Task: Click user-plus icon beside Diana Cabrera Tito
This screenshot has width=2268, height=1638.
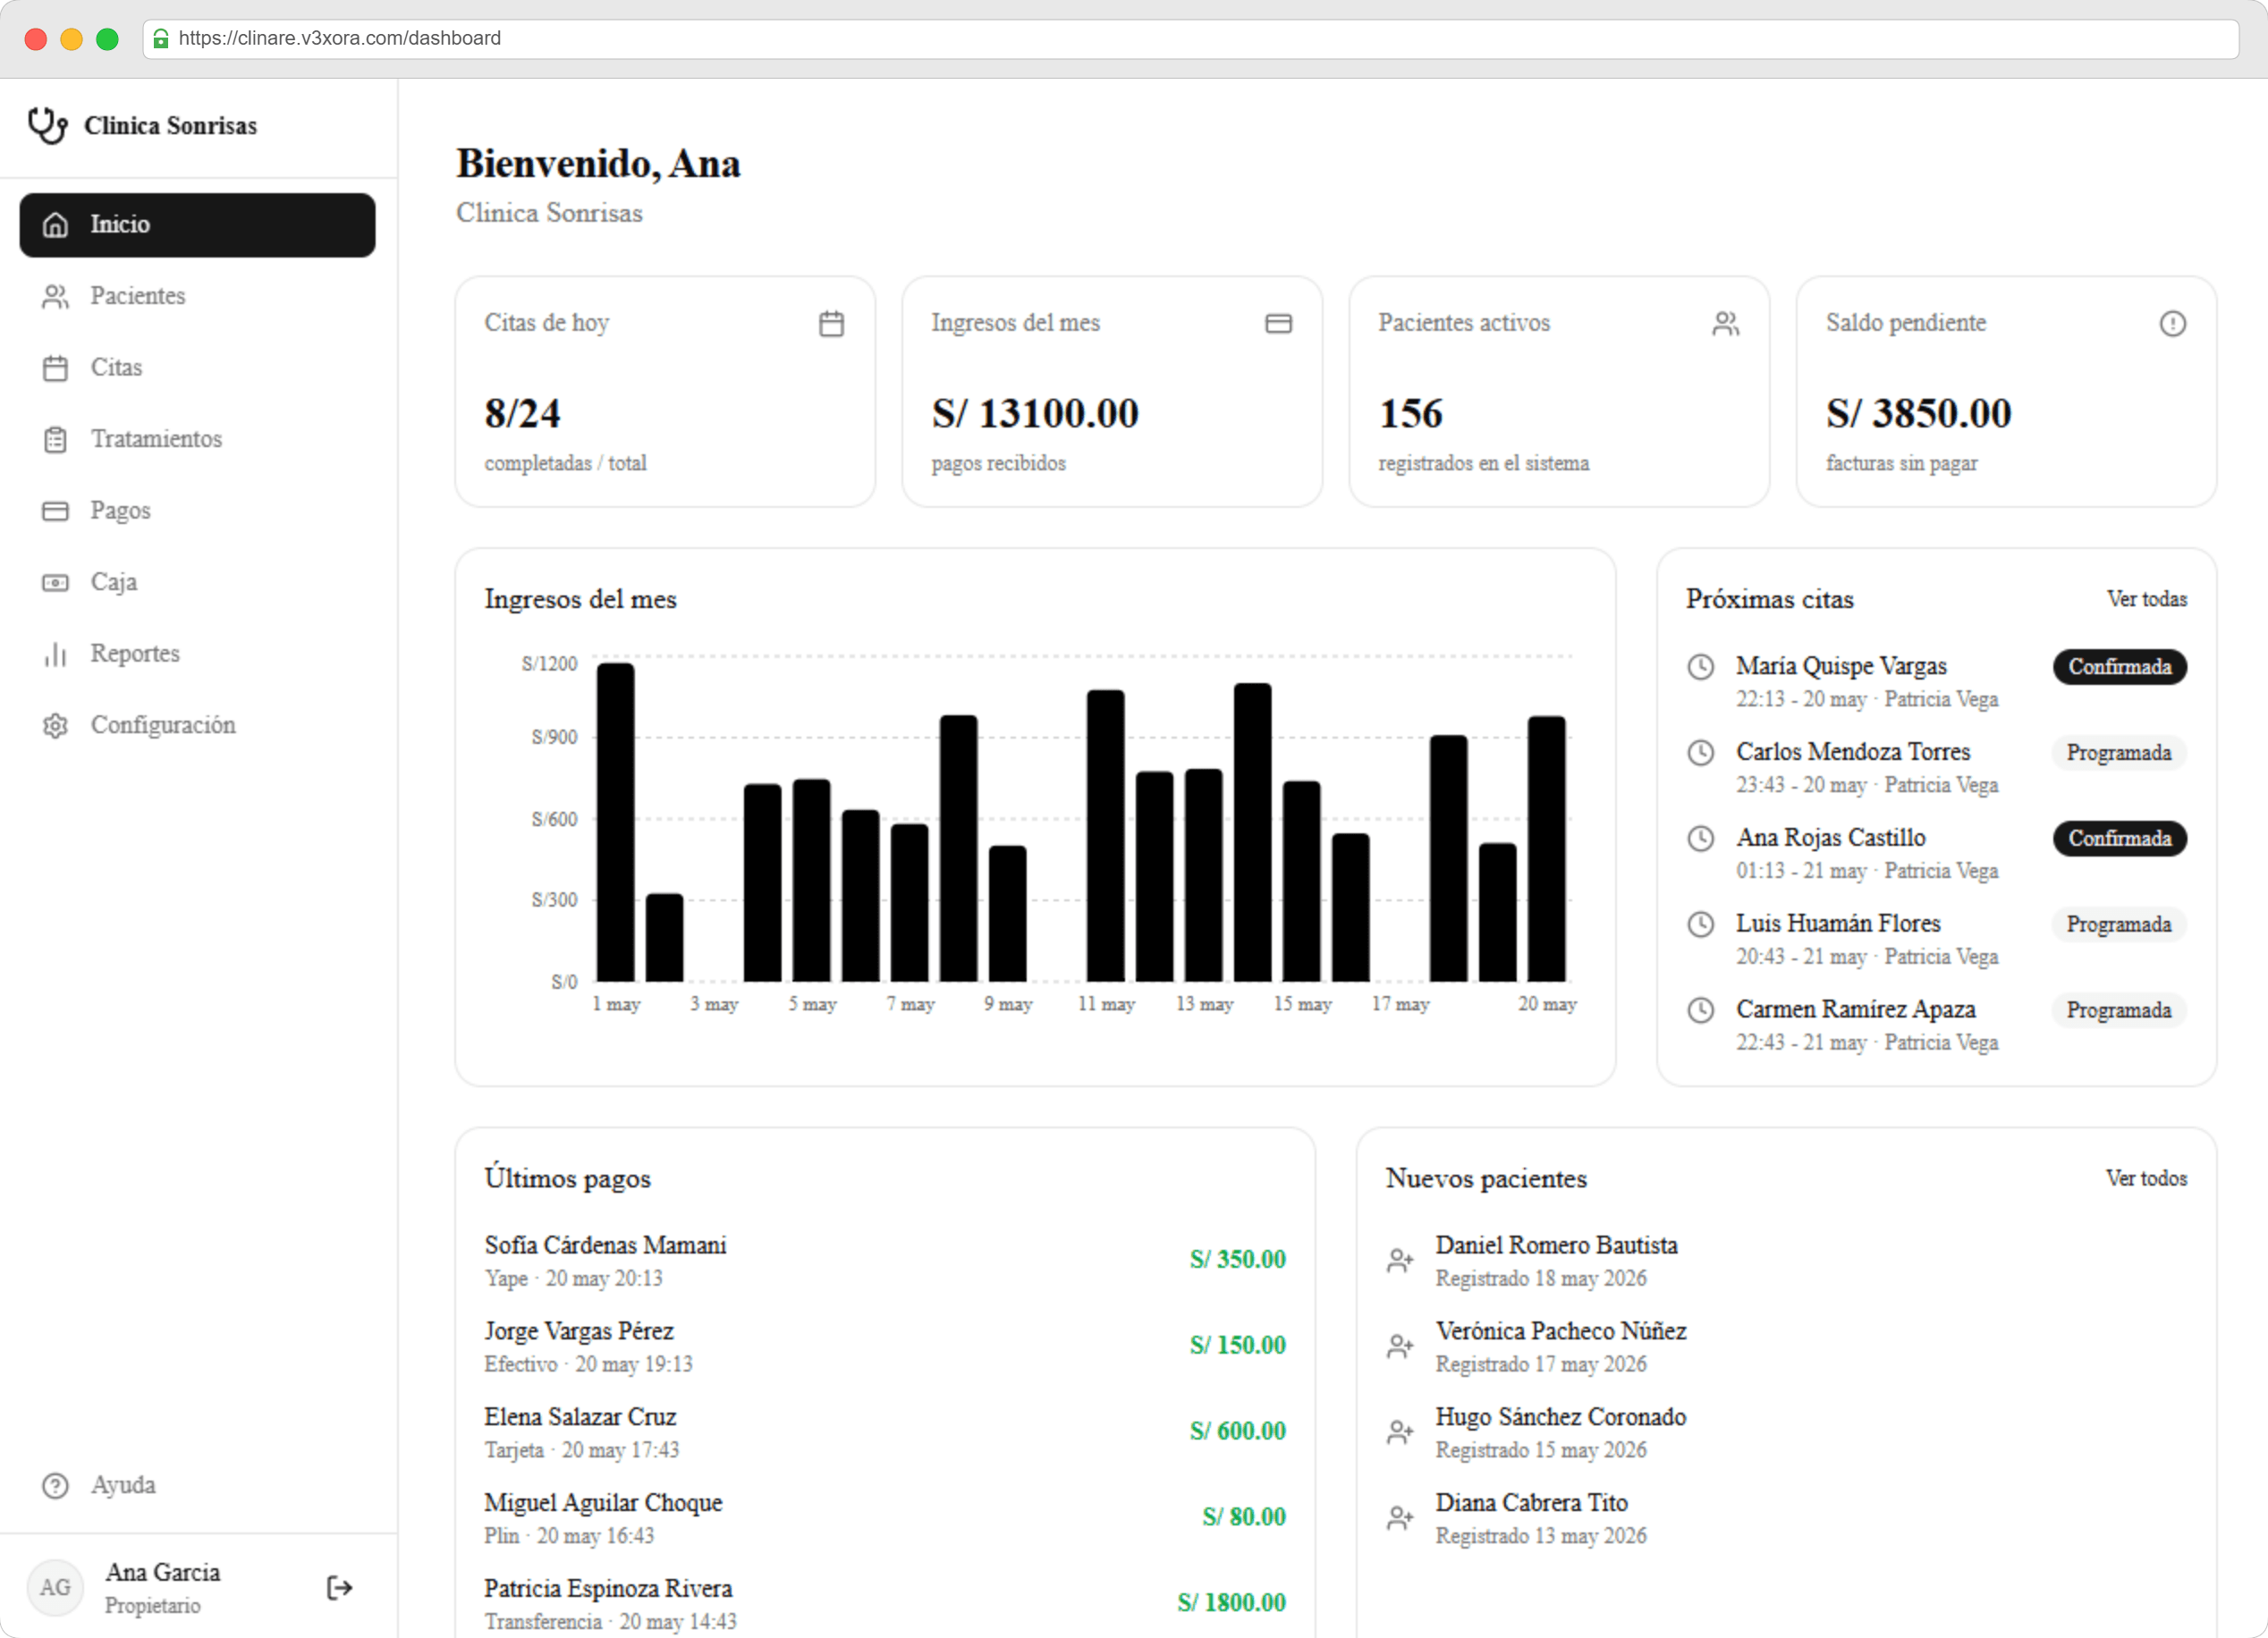Action: point(1400,1519)
